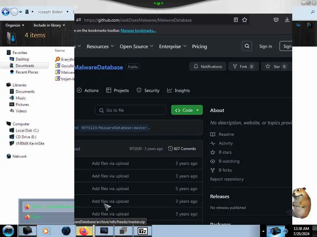Show hidden tray icons arrow
The width and height of the screenshot is (317, 237).
[x=263, y=231]
